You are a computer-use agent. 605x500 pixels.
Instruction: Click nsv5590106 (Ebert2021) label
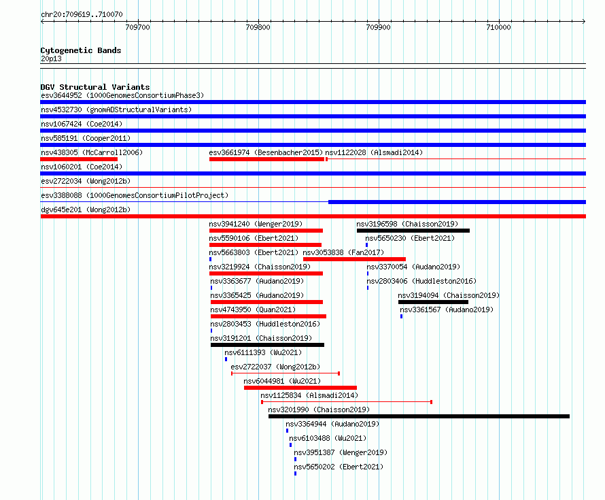point(254,238)
